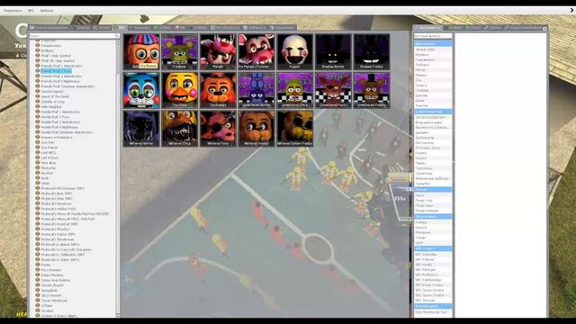Screen dimensions: 576x324
Task: Spawn the Unwithered Foxy NPC
Action: coord(333,90)
